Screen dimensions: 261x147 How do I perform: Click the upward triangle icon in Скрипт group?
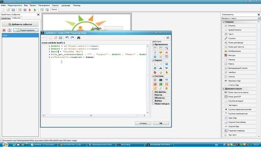(161, 68)
